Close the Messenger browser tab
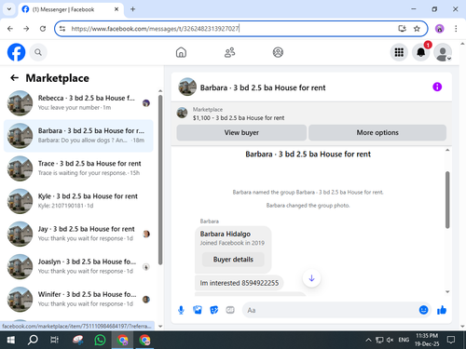Image resolution: width=466 pixels, height=349 pixels. coord(116,9)
